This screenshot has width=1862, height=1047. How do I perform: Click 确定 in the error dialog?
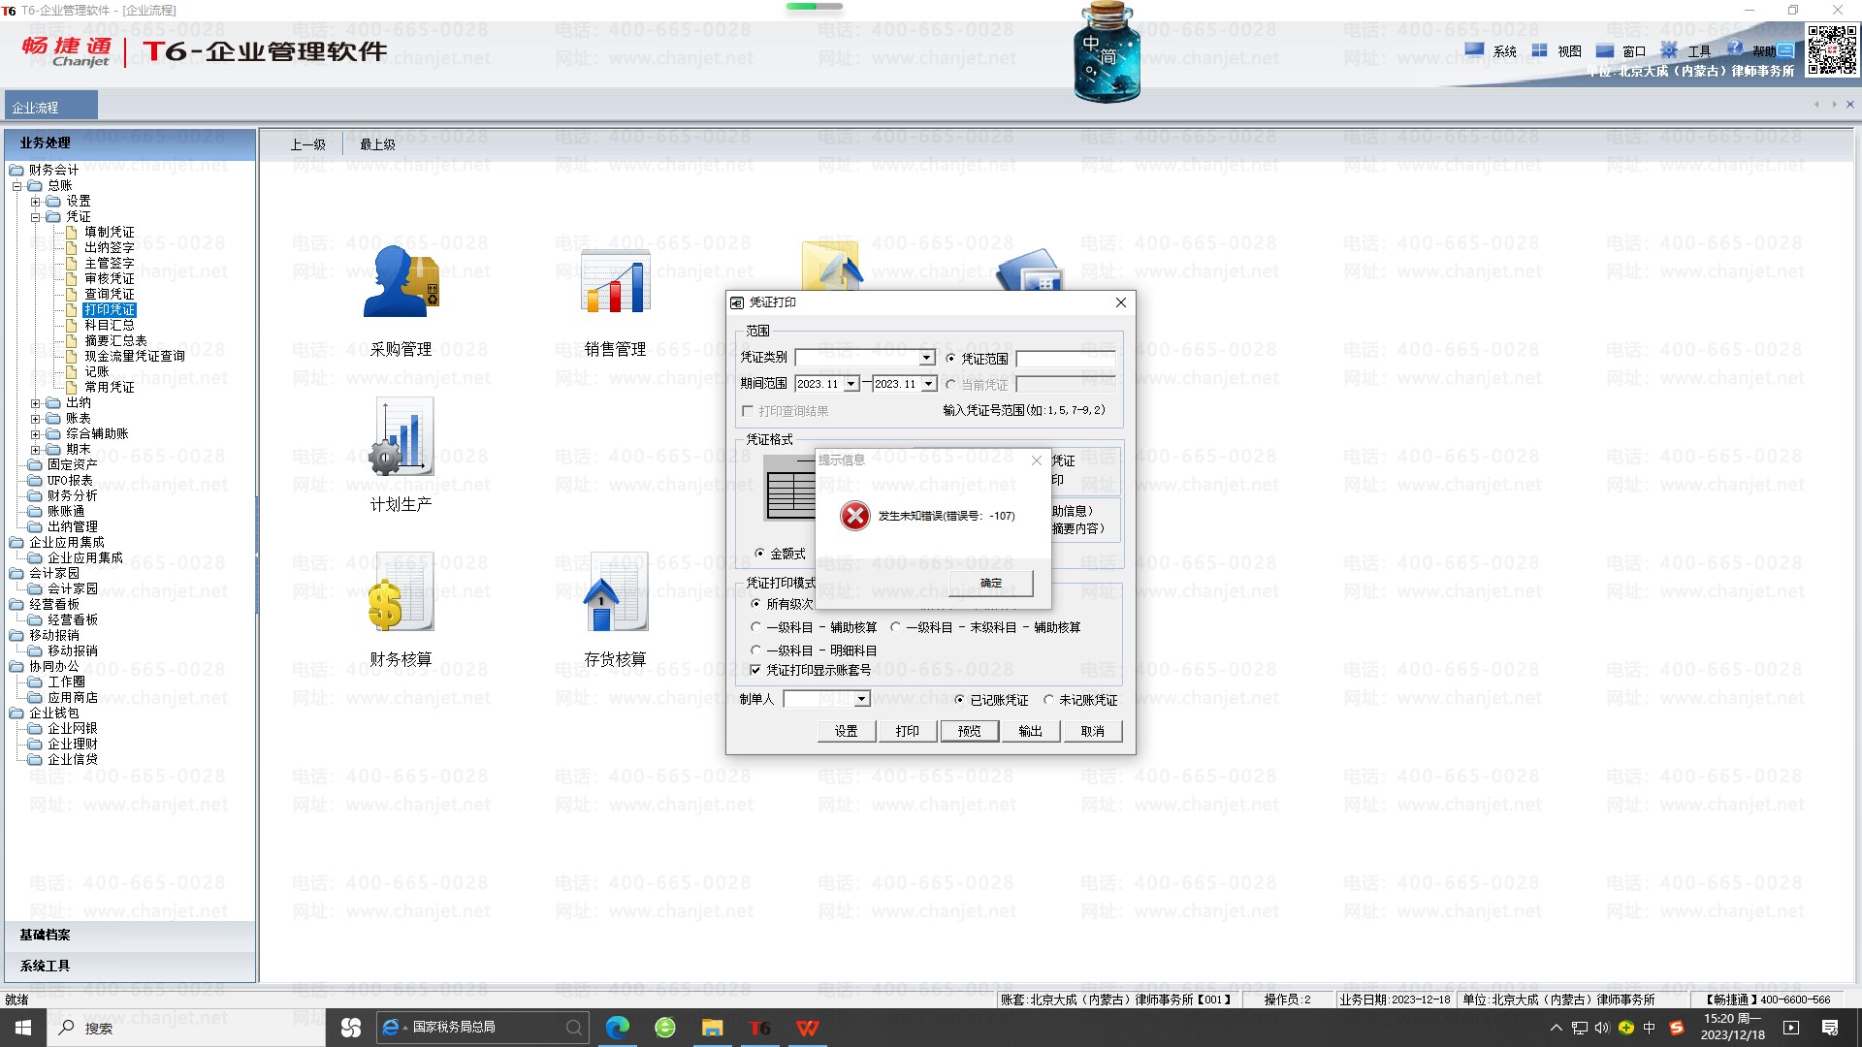coord(990,583)
